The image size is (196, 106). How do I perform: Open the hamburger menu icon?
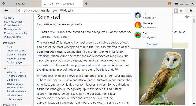point(176,4)
